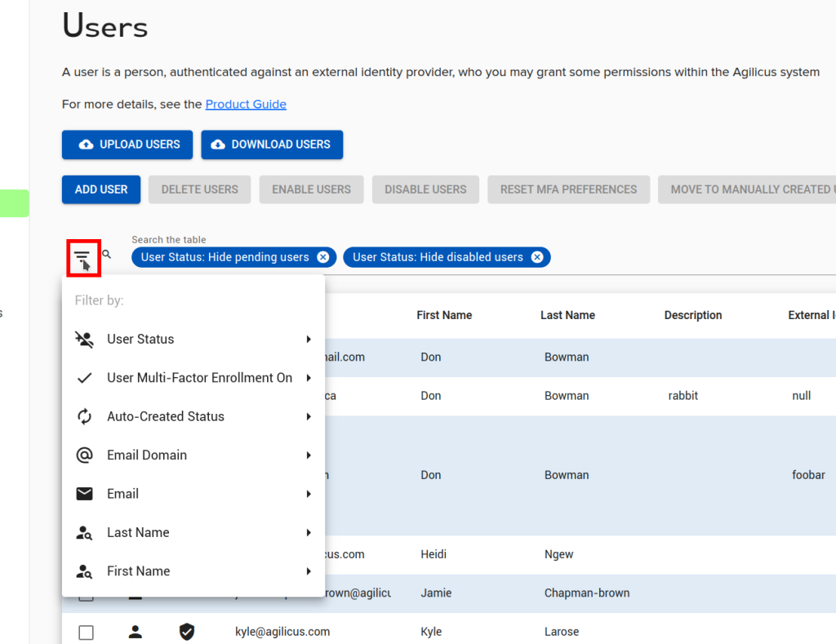836x644 pixels.
Task: Click the Email Domain at-sign icon
Action: [x=84, y=455]
